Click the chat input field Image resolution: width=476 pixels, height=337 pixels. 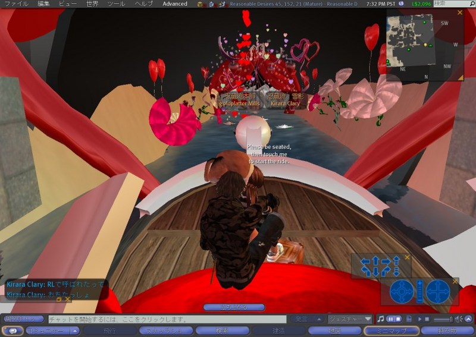tap(167, 319)
